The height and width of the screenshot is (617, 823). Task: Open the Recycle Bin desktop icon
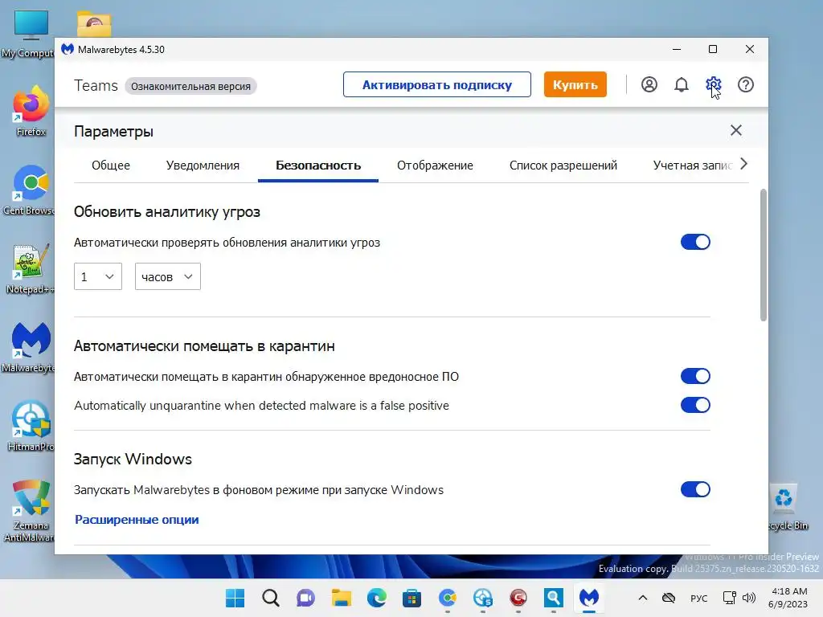786,507
